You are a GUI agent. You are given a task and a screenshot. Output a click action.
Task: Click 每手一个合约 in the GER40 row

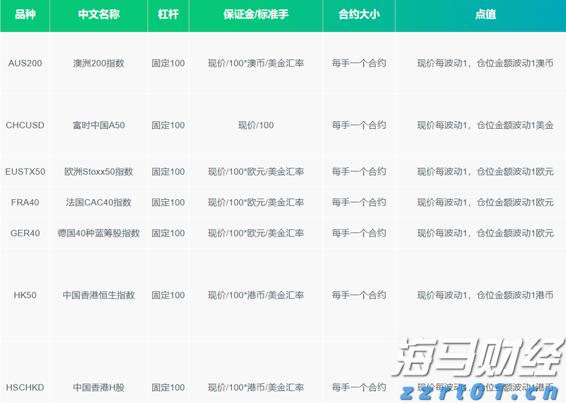point(359,233)
